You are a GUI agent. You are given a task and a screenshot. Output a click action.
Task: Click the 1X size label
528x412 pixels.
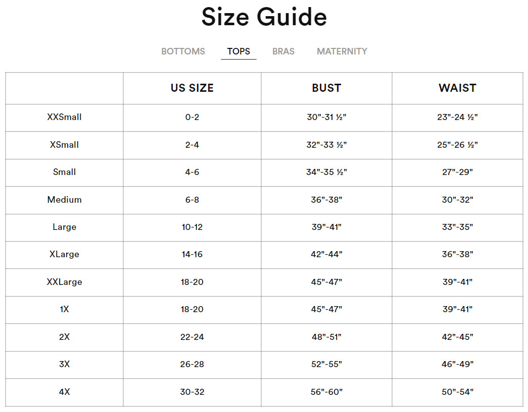(x=64, y=309)
